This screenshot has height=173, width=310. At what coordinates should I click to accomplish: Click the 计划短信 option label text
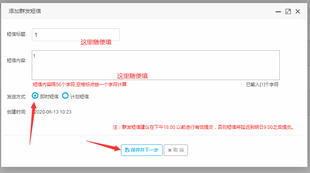[80, 97]
